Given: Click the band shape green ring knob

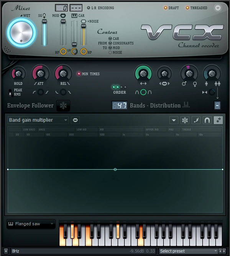Looking at the screenshot, I should 143,92.
